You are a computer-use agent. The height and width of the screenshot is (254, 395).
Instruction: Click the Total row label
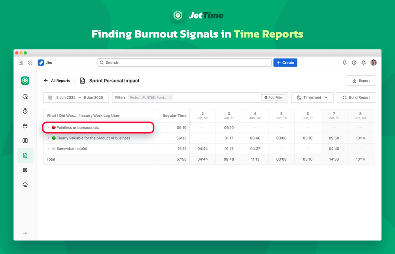click(51, 159)
